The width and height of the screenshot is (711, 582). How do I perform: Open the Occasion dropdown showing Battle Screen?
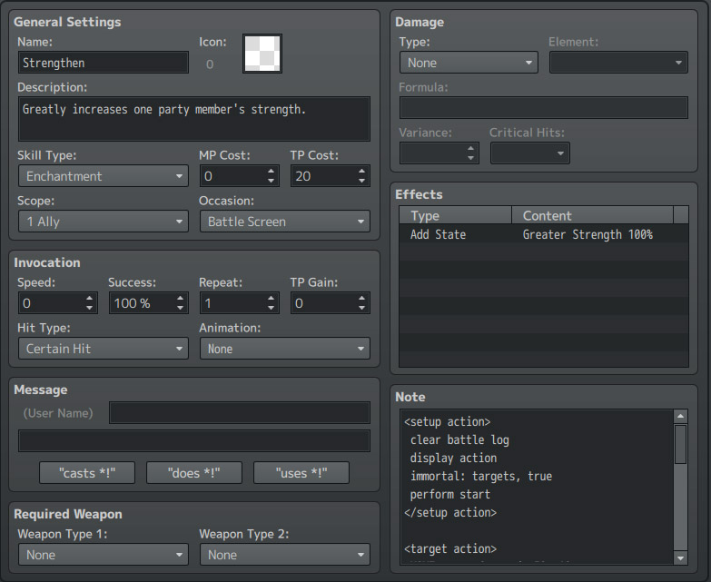[285, 222]
